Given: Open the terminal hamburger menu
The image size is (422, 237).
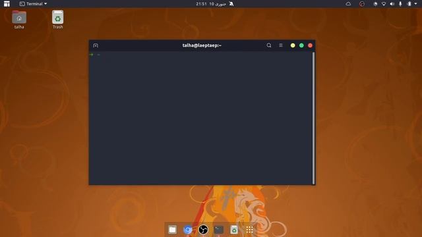Looking at the screenshot, I should (281, 45).
